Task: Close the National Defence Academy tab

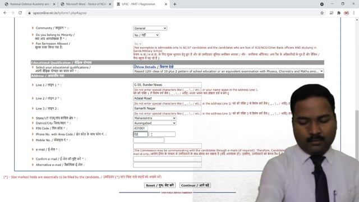Action: 54,4
